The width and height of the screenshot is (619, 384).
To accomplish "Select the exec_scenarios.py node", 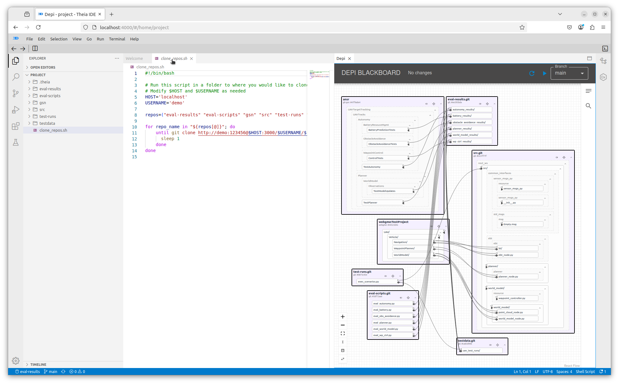I will pyautogui.click(x=378, y=281).
